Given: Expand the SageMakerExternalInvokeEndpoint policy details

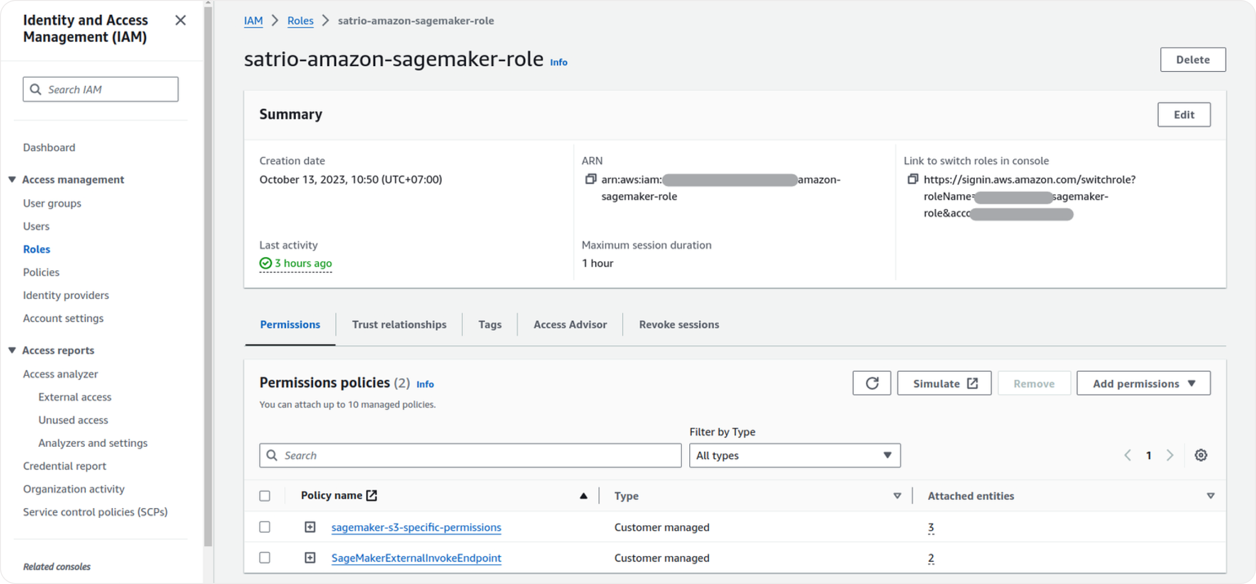Looking at the screenshot, I should coord(310,558).
